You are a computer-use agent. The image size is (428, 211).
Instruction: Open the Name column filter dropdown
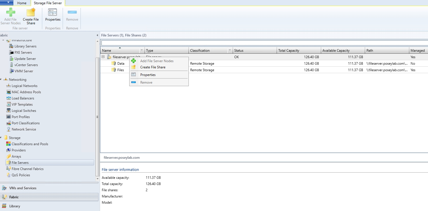[142, 50]
